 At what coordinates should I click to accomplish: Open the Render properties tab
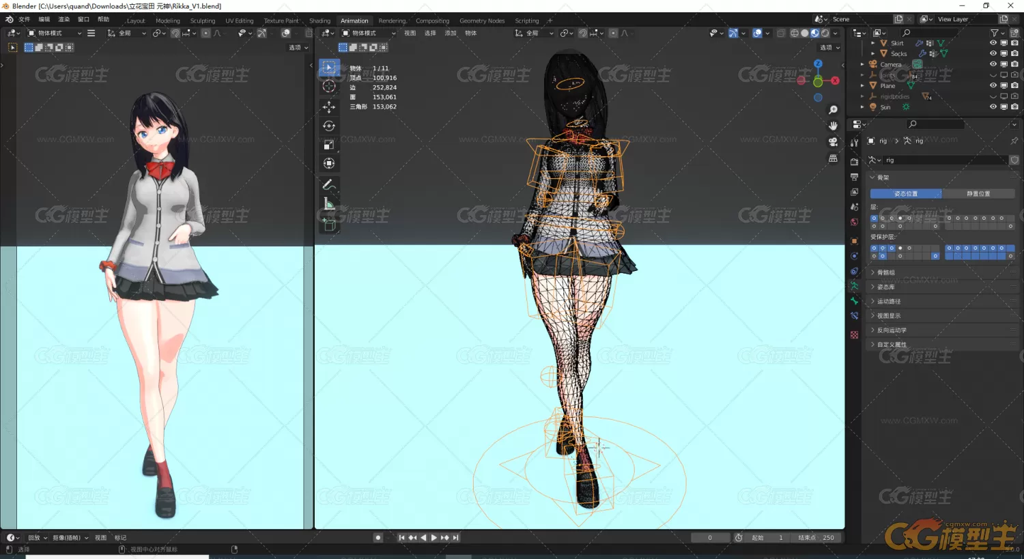[x=854, y=162]
